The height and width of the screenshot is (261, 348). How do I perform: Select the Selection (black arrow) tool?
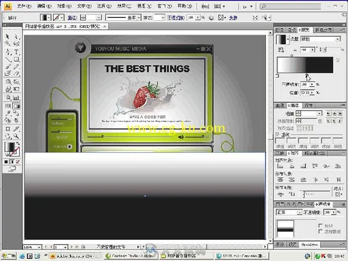click(x=7, y=37)
